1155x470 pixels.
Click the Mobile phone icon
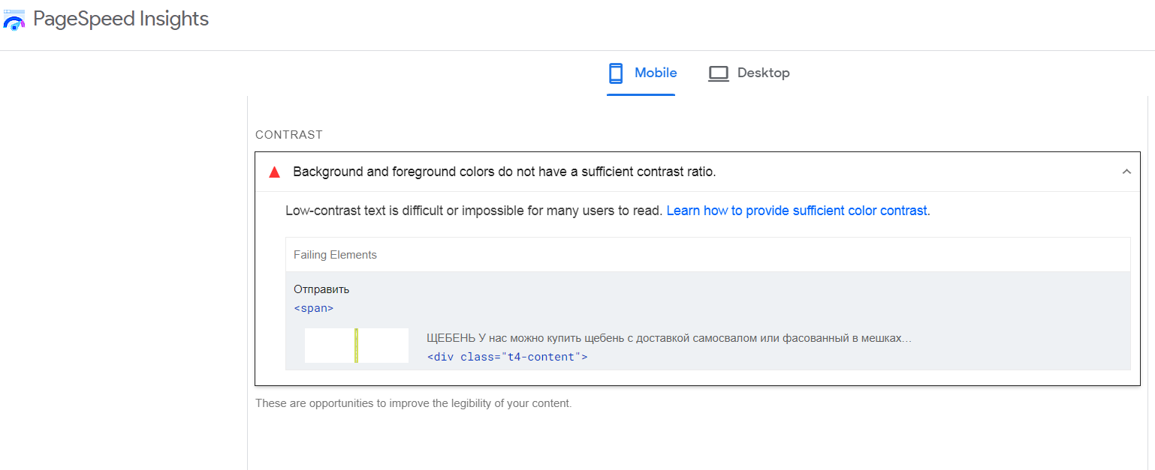click(x=616, y=73)
